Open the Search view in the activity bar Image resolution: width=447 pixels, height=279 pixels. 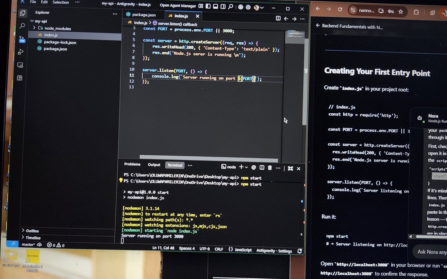[x=22, y=26]
